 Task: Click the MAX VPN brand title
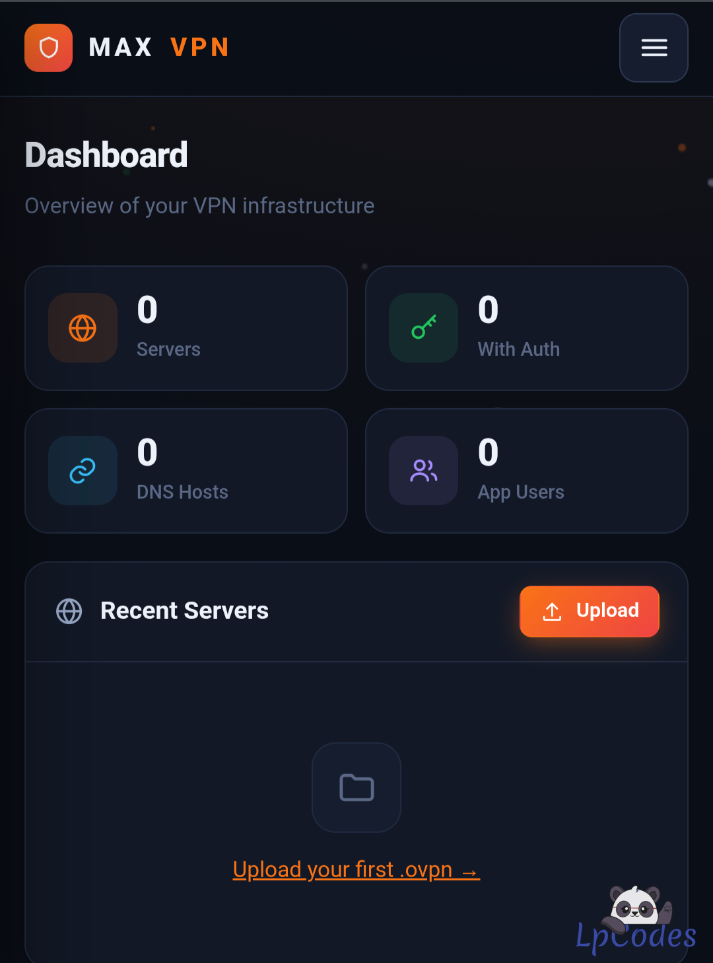[x=159, y=48]
